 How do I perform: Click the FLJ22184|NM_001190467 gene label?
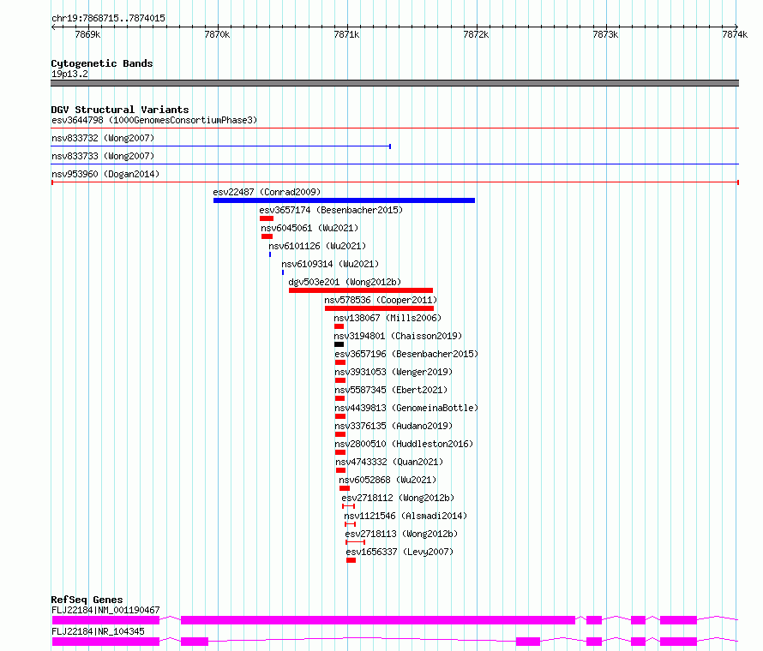[105, 610]
